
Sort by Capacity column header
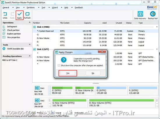(84, 23)
